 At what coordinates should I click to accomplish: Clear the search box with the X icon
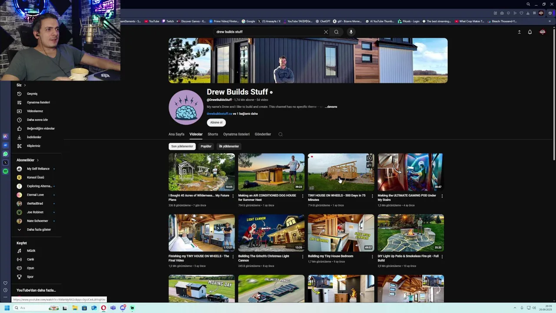pyautogui.click(x=326, y=32)
